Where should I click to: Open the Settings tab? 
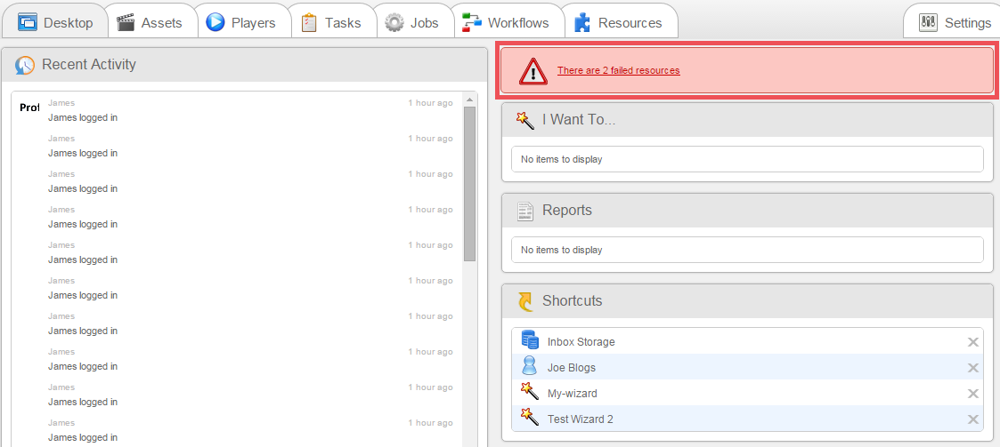pos(955,22)
